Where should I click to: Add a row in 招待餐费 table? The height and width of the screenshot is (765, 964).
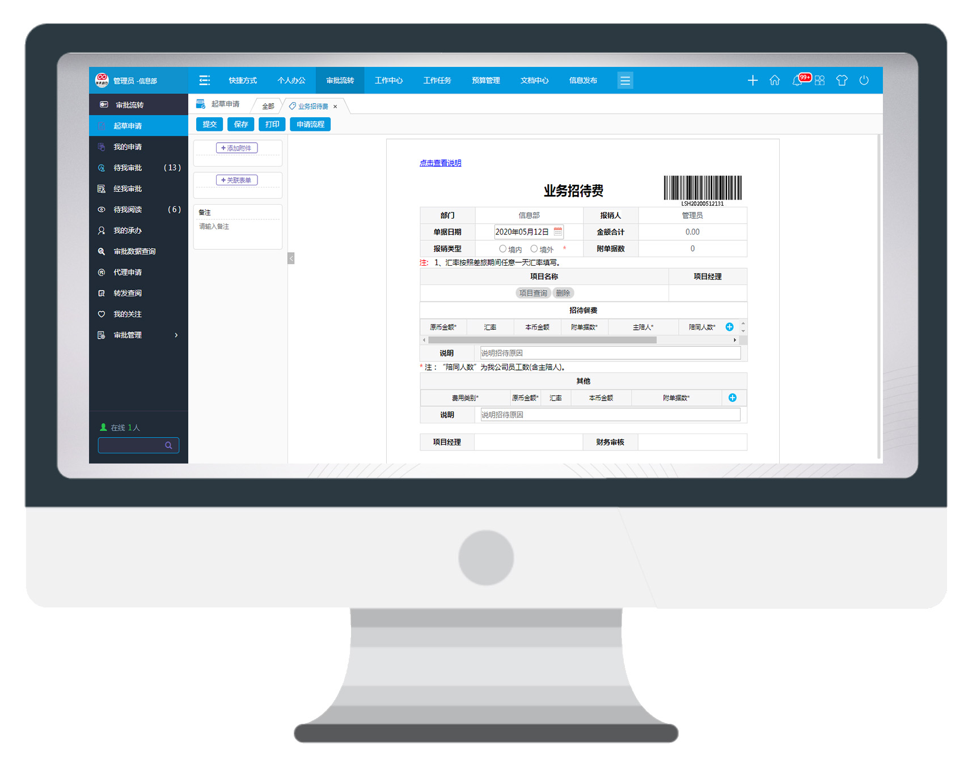pyautogui.click(x=729, y=327)
